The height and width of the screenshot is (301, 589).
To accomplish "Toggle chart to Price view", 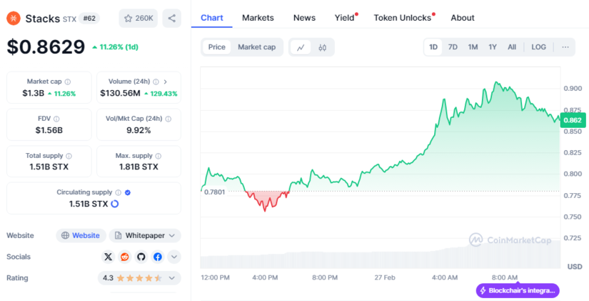I will (217, 47).
